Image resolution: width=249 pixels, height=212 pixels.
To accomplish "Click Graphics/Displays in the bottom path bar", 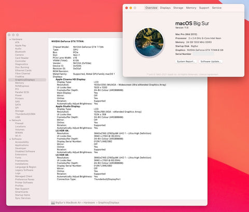I will coord(108,203).
